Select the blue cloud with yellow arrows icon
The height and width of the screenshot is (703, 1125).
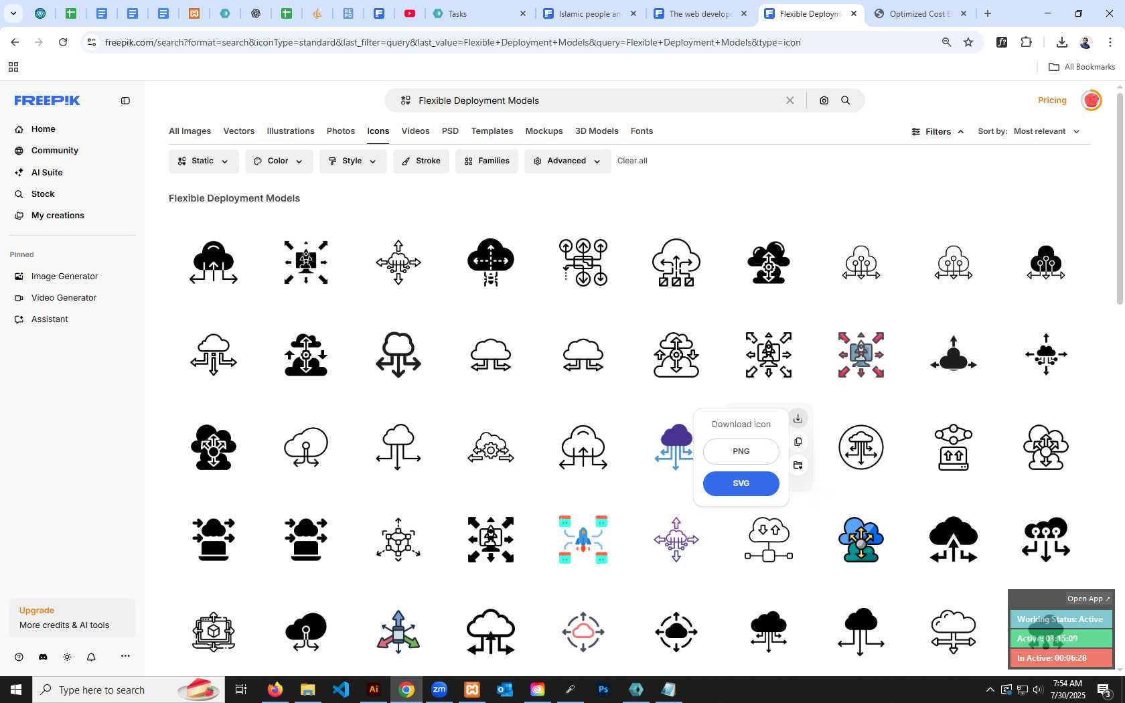point(861,540)
